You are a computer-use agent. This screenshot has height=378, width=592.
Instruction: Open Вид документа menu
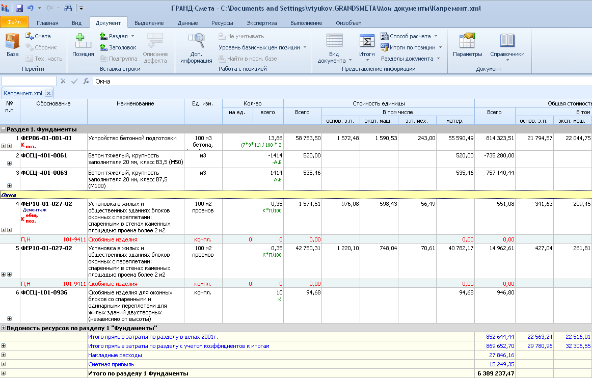pos(335,48)
